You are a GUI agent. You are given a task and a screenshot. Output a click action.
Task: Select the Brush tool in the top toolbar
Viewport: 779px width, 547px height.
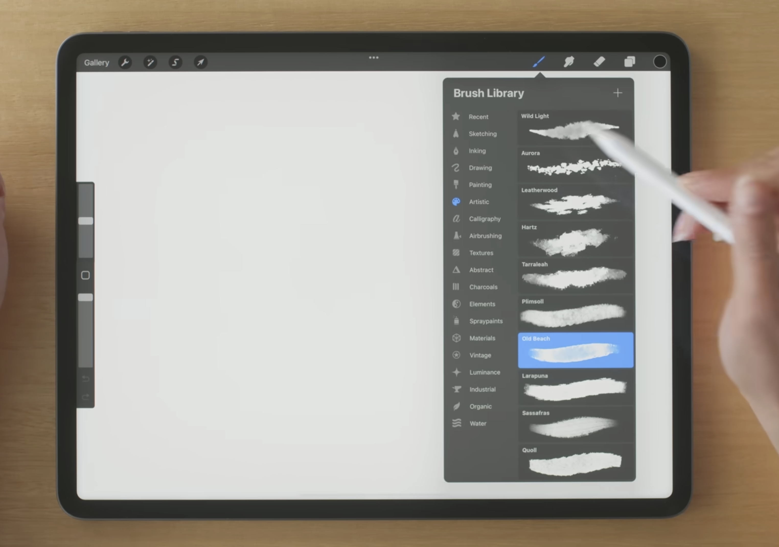[539, 61]
